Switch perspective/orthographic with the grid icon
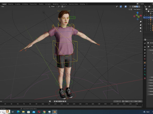 (x=141, y=31)
